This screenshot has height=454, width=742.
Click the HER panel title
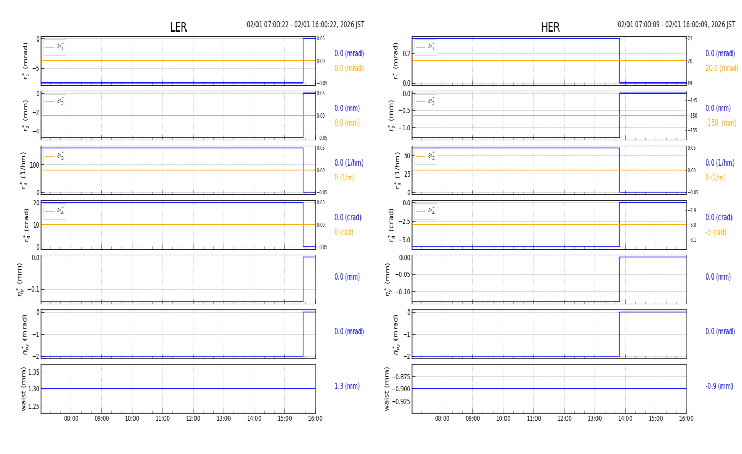(x=550, y=27)
